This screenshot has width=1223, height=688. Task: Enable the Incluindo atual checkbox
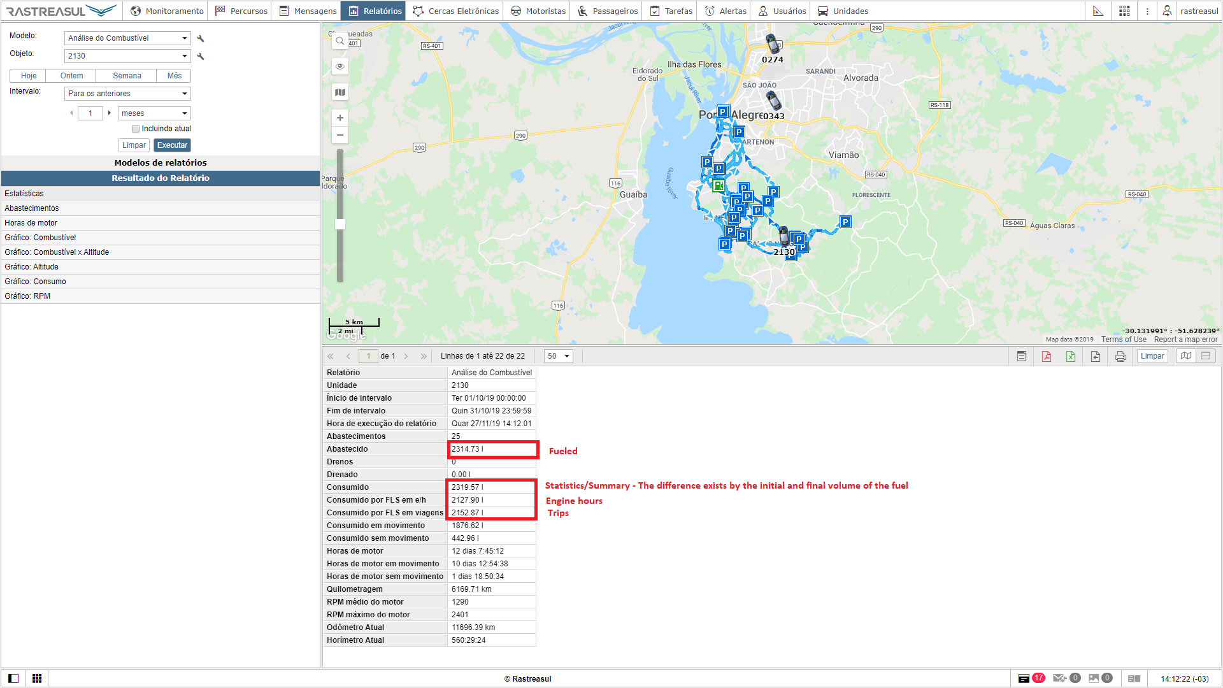[x=136, y=129]
